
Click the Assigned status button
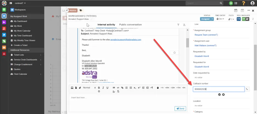pyautogui.click(x=205, y=19)
